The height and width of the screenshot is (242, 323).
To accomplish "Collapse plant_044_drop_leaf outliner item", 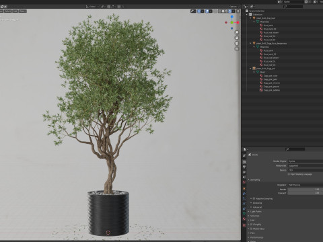I will (x=251, y=18).
